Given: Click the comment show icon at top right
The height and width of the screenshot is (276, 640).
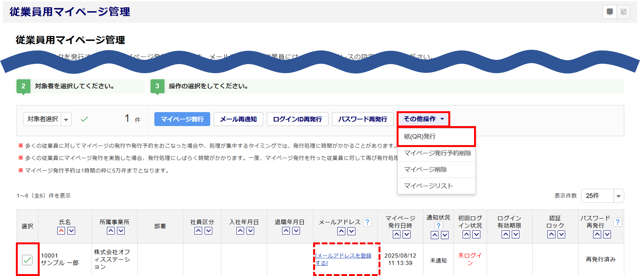Looking at the screenshot, I should pos(610,12).
